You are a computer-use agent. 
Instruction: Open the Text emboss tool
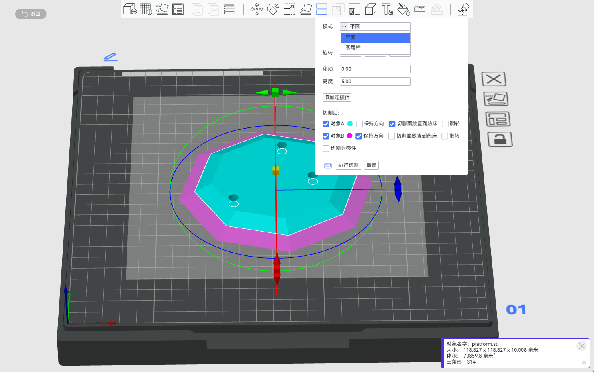tap(387, 9)
